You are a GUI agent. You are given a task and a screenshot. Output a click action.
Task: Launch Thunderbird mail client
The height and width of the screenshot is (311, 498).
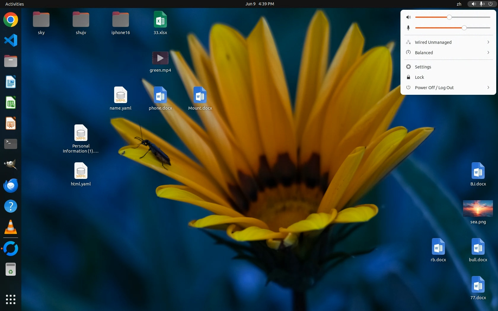coord(11,186)
